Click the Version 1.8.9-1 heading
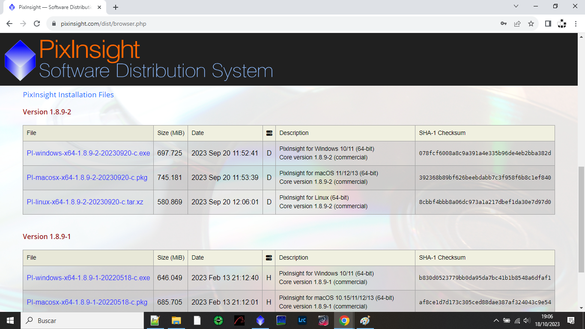585x329 pixels. (x=47, y=236)
